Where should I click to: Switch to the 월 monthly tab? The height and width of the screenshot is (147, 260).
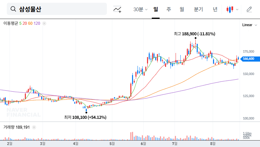[x=182, y=9]
